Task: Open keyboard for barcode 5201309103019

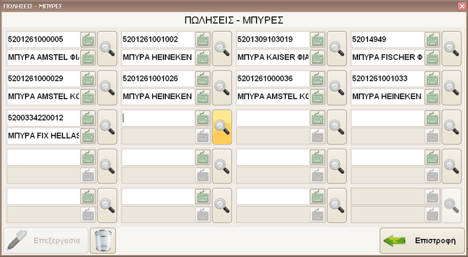Action: point(317,39)
